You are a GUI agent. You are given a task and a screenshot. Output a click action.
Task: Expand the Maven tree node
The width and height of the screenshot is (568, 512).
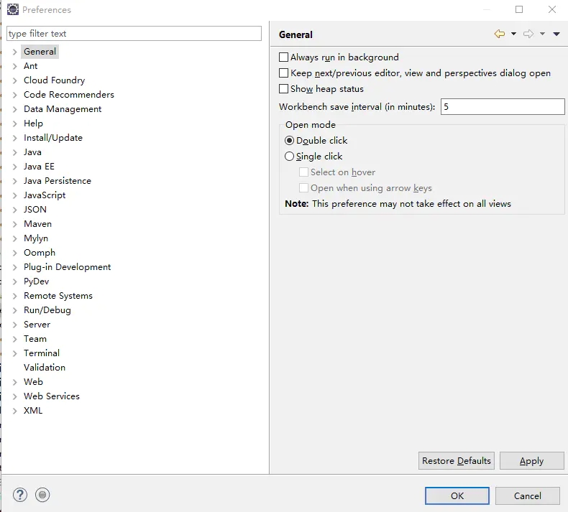tap(14, 224)
